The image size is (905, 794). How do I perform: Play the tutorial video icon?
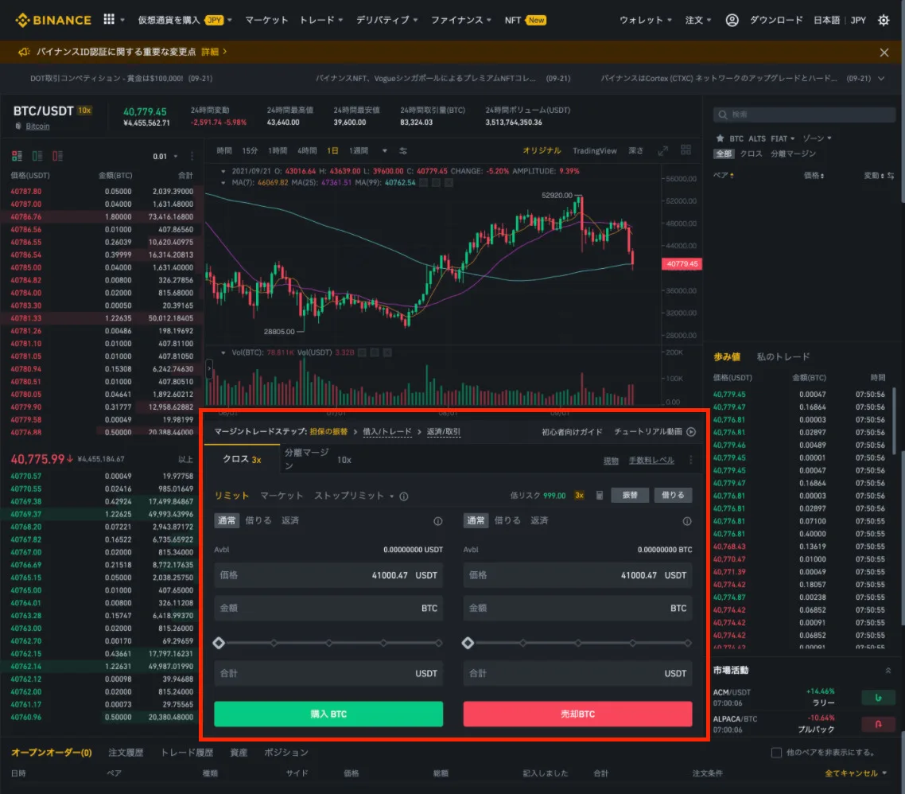coord(691,432)
